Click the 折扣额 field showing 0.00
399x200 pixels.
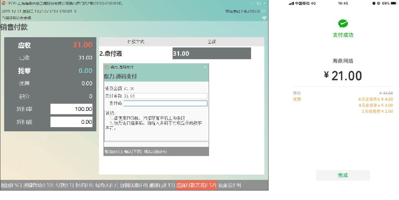point(71,122)
